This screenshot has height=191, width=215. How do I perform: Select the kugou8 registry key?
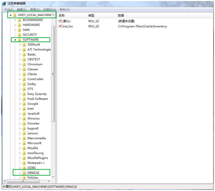33,129
